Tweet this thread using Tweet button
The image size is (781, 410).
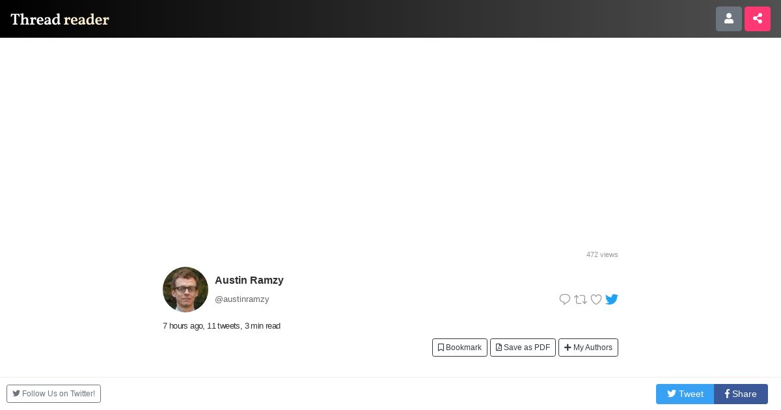point(685,394)
